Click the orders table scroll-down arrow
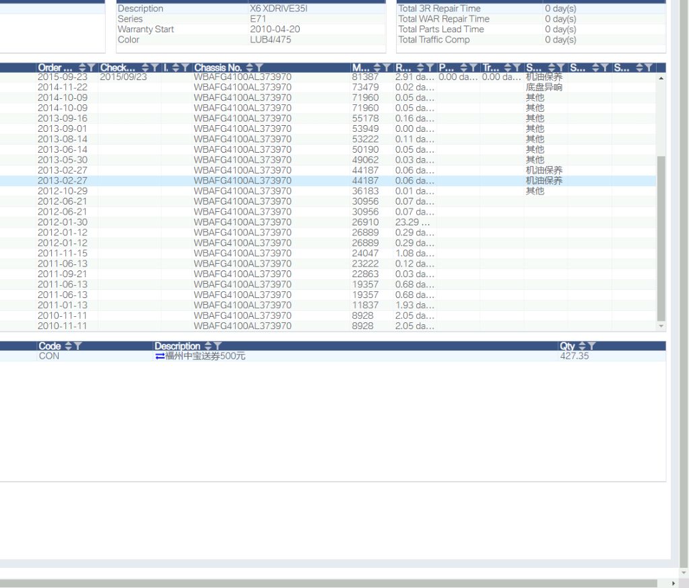 coord(661,326)
